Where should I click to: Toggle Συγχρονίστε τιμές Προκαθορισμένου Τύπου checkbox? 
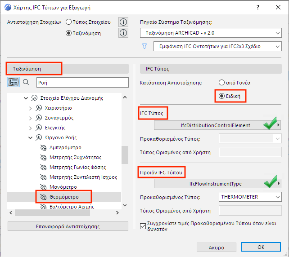point(143,226)
